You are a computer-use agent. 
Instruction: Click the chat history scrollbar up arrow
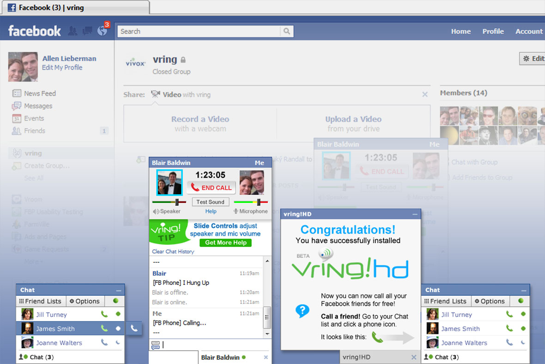click(x=267, y=261)
